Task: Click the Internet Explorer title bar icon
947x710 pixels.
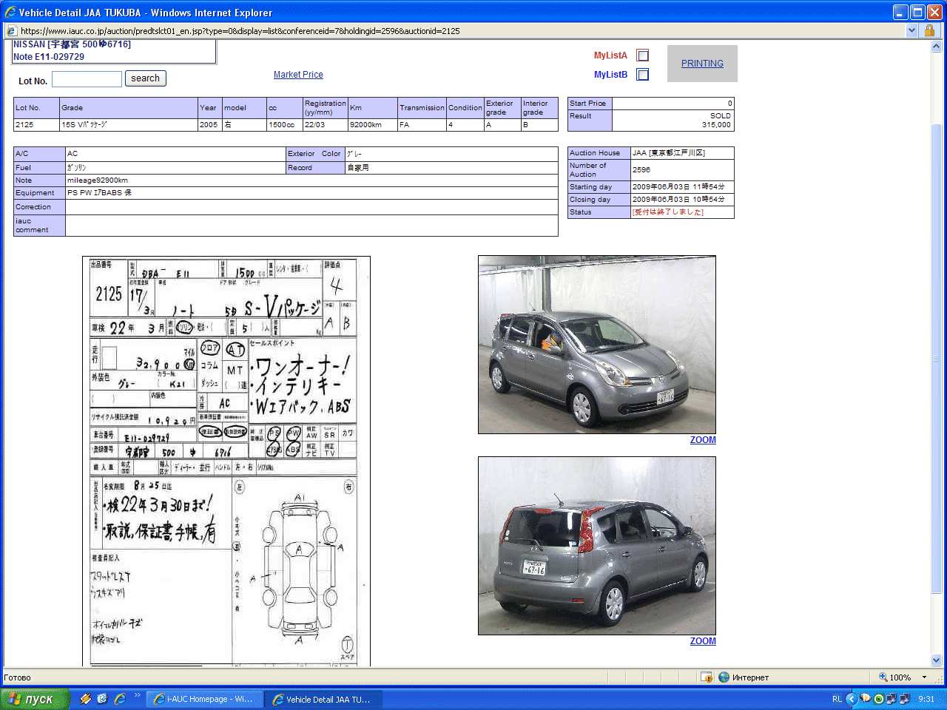Action: [10, 13]
